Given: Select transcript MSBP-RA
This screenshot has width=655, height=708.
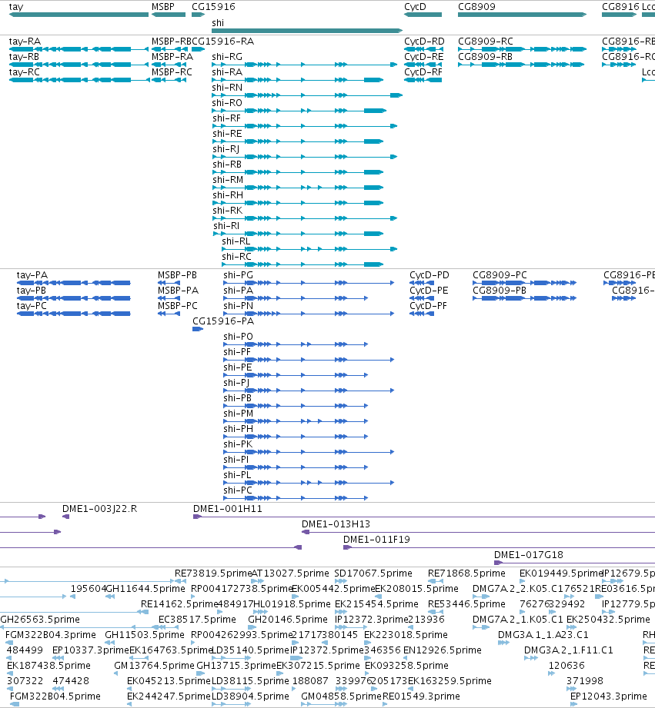Looking at the screenshot, I should pos(172,57).
